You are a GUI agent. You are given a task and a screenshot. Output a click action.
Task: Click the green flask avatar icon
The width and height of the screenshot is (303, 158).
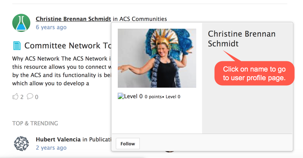coord(21,23)
